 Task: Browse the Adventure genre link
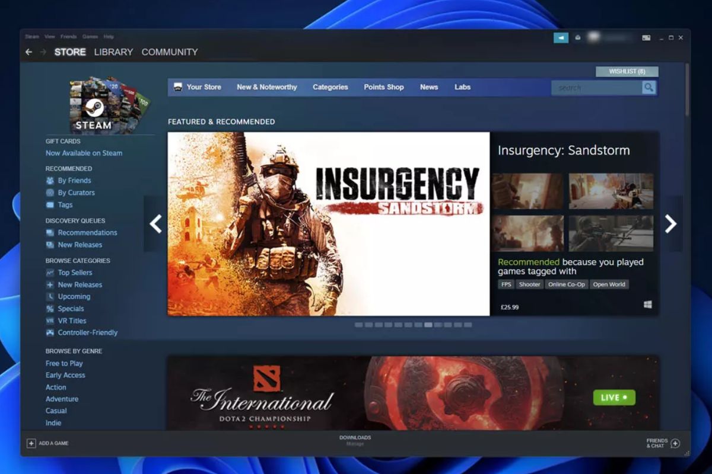[62, 399]
